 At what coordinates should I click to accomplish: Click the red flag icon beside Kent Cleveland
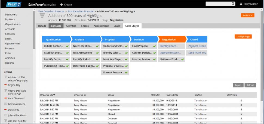point(5,98)
